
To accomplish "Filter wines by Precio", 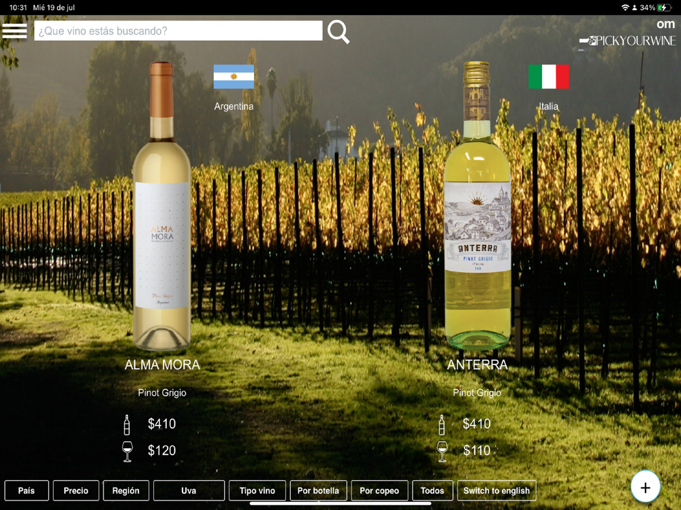I will (76, 490).
